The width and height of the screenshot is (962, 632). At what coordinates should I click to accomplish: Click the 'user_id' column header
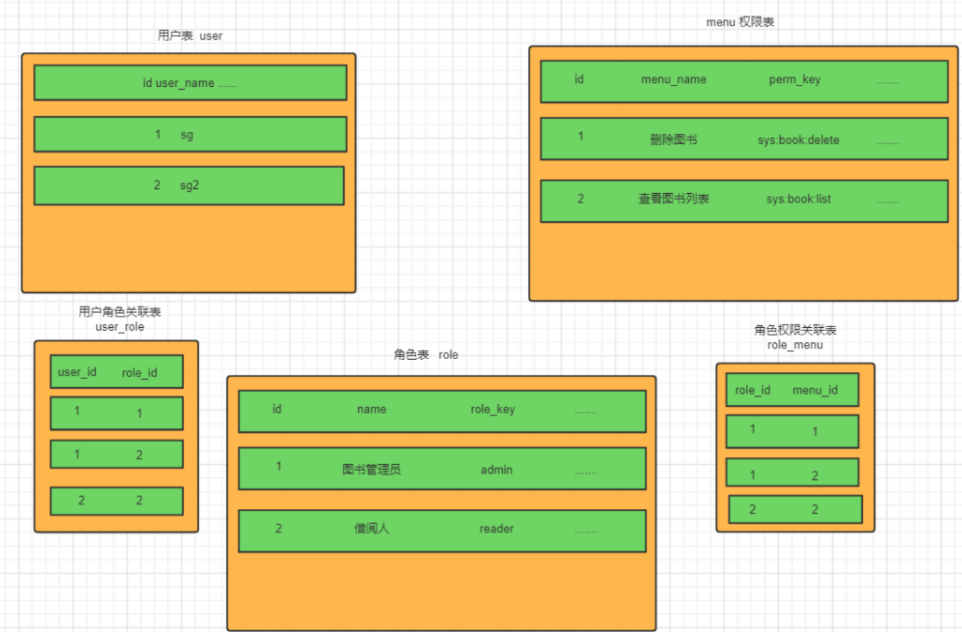click(77, 372)
